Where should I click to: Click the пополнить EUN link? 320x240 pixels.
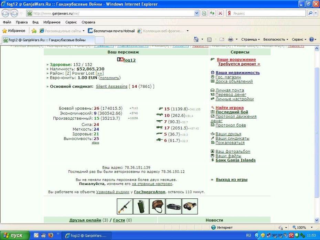click(x=110, y=78)
